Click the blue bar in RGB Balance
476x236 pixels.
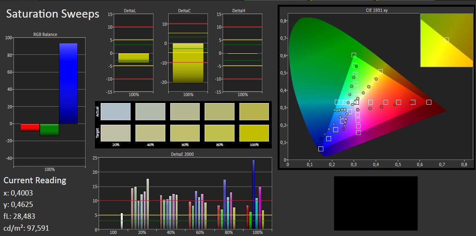pos(68,83)
